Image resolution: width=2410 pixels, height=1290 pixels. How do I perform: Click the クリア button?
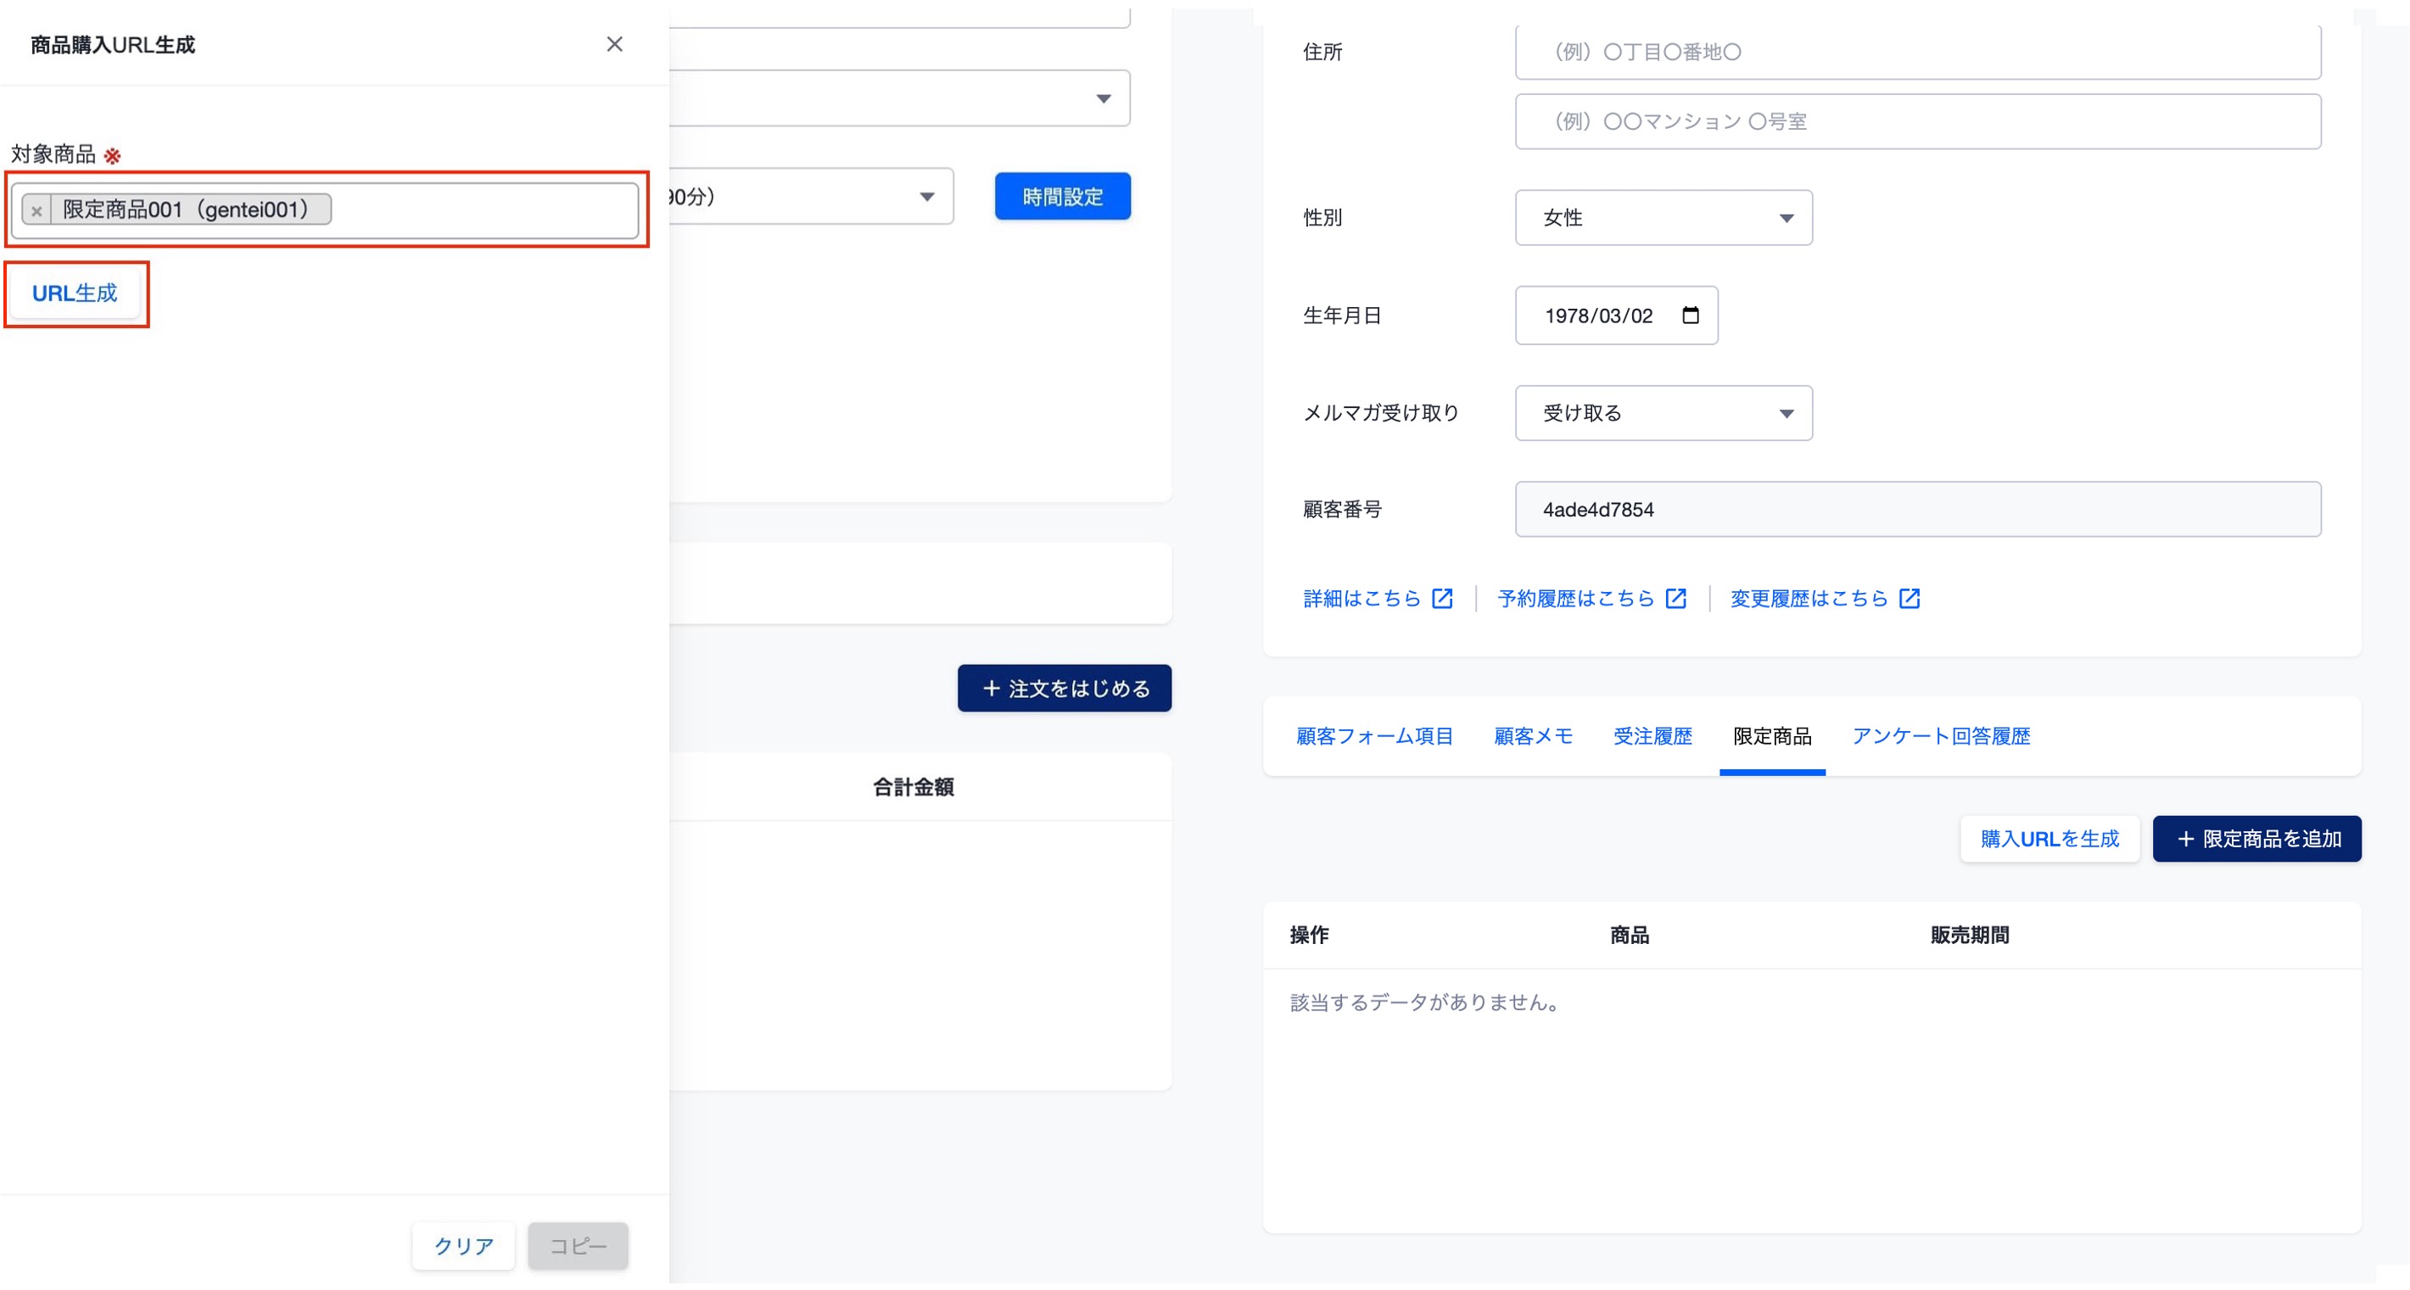(x=463, y=1247)
